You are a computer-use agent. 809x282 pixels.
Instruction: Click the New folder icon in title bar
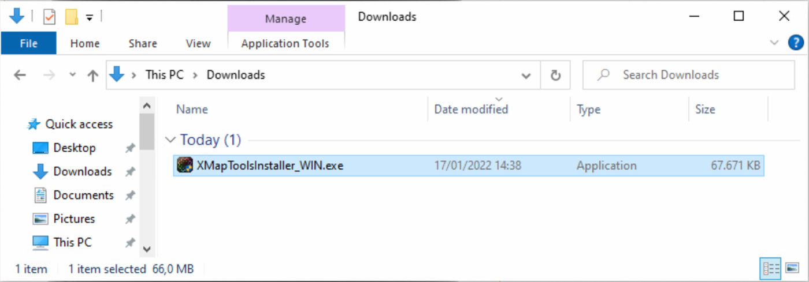point(72,17)
